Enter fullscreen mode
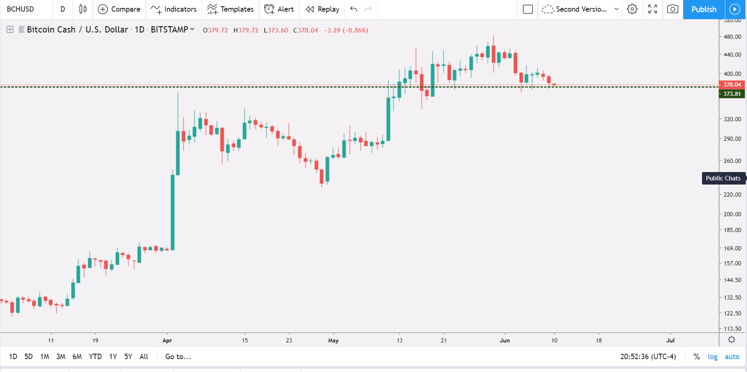This screenshot has width=747, height=372. (652, 9)
